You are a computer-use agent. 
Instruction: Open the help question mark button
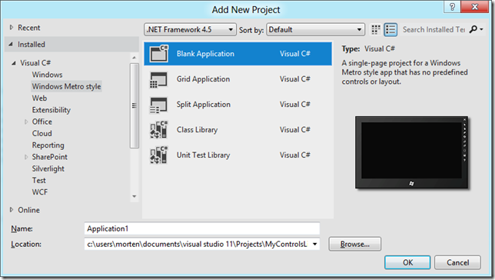point(452,7)
